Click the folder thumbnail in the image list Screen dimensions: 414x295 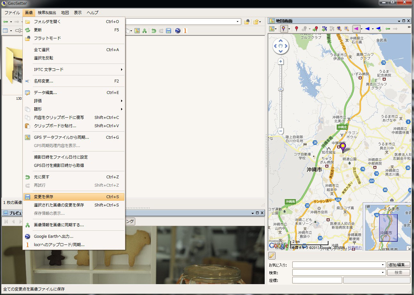(13, 66)
